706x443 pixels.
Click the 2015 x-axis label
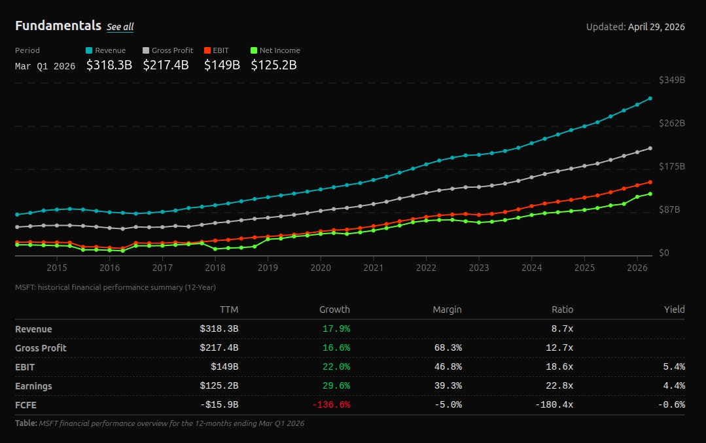coord(57,268)
